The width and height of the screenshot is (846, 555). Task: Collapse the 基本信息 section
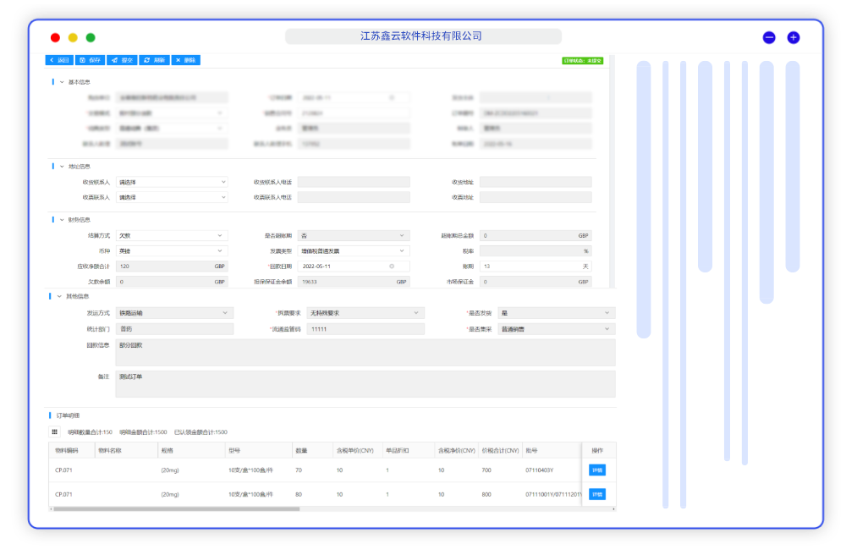(x=62, y=82)
